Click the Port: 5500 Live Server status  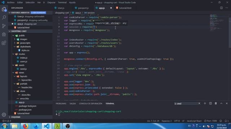coord(210,121)
